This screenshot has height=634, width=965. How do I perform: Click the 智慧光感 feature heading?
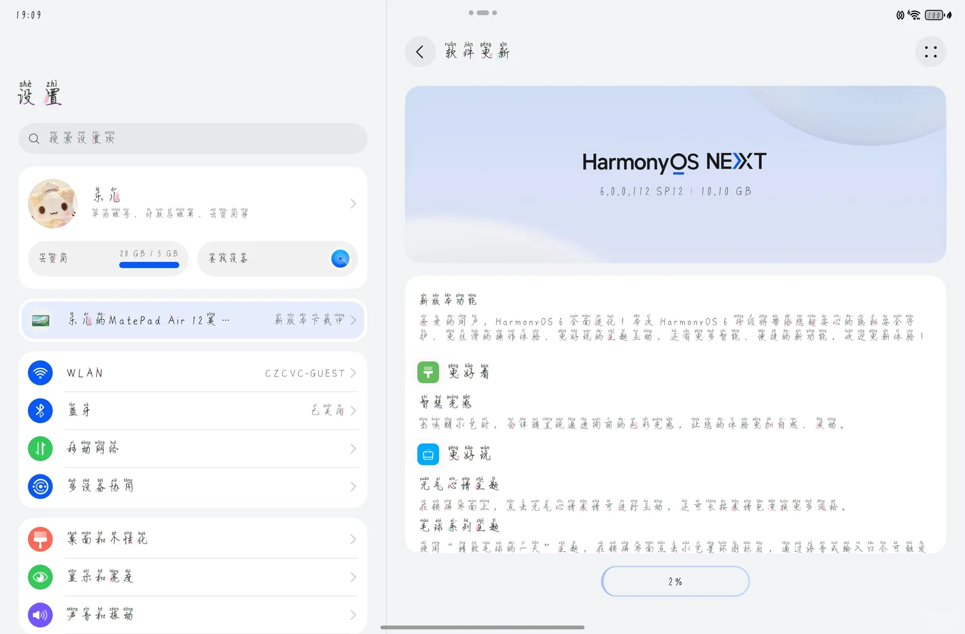pyautogui.click(x=445, y=402)
